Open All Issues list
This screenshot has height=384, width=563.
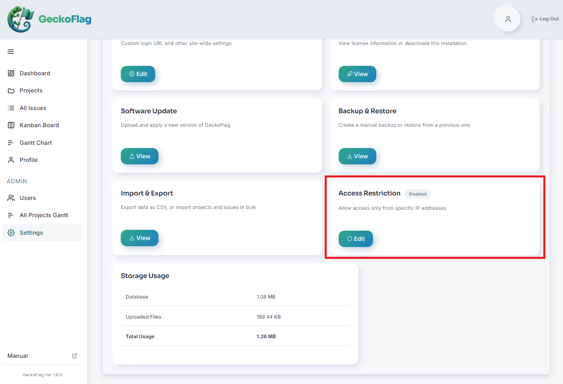pos(42,108)
